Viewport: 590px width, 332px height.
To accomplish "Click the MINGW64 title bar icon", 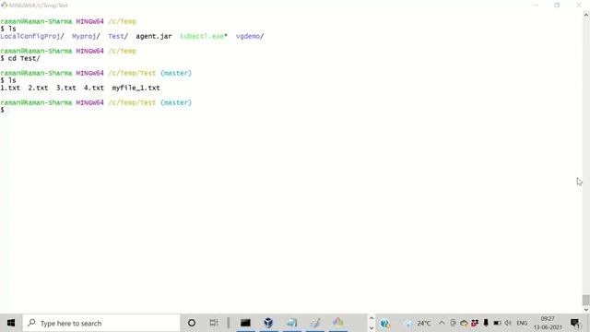I will [x=4, y=5].
